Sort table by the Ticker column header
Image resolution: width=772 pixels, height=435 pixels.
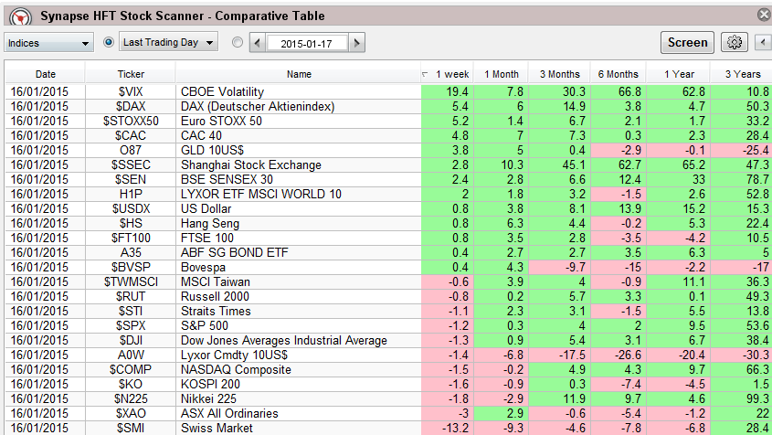pos(131,74)
